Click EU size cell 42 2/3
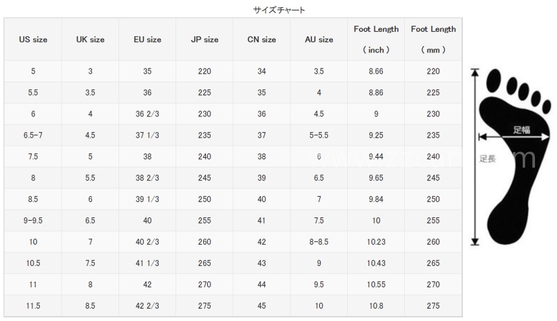Screen dimensions: 557x321 [148, 305]
